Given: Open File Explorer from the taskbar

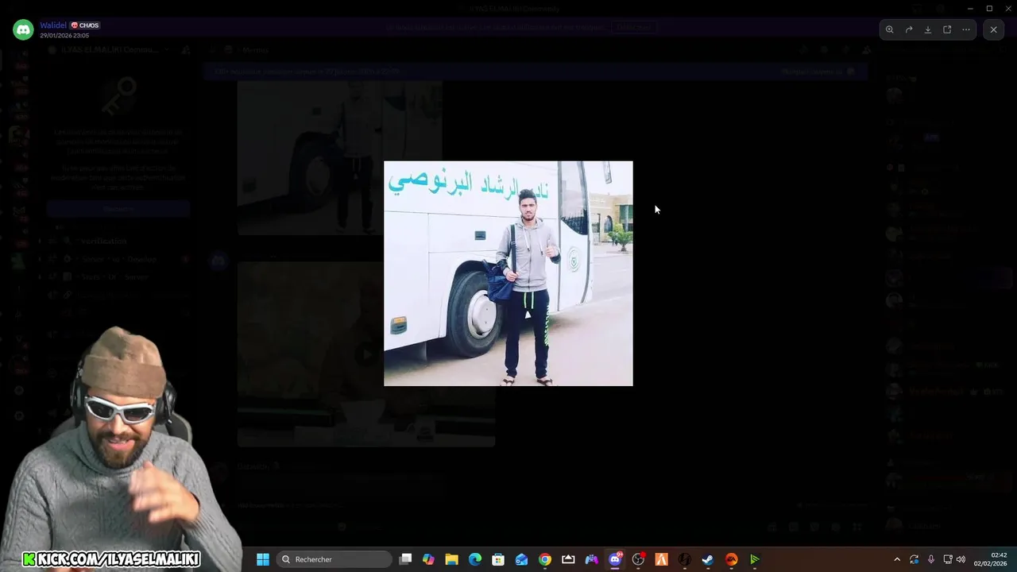Looking at the screenshot, I should [x=451, y=559].
